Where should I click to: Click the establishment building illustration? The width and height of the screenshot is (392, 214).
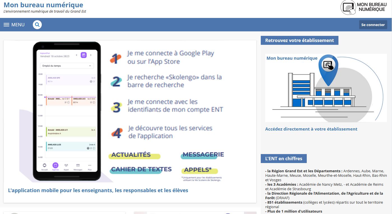click(x=326, y=88)
